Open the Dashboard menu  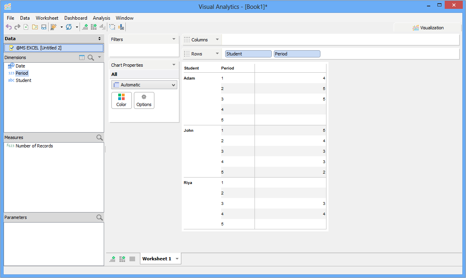[76, 18]
